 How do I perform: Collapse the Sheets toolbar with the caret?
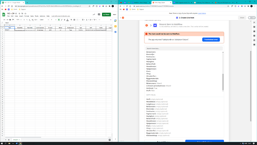click(111, 20)
